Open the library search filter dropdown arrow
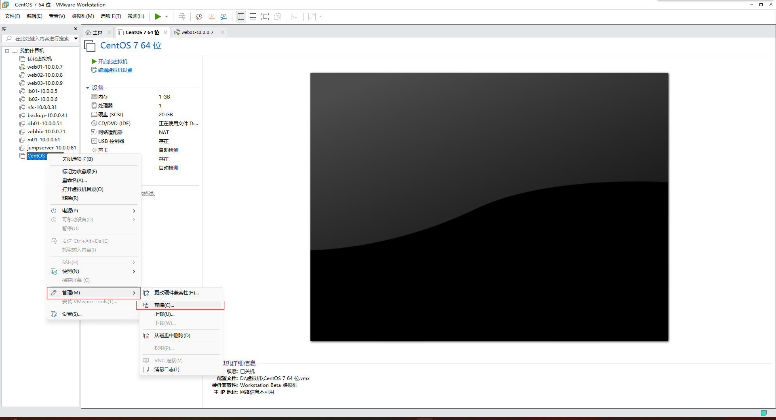This screenshot has height=420, width=776. [76, 39]
